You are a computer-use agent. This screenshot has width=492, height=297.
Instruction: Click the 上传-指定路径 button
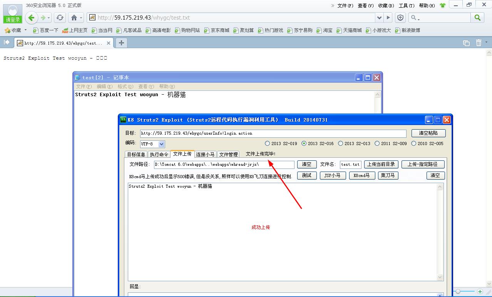(423, 164)
